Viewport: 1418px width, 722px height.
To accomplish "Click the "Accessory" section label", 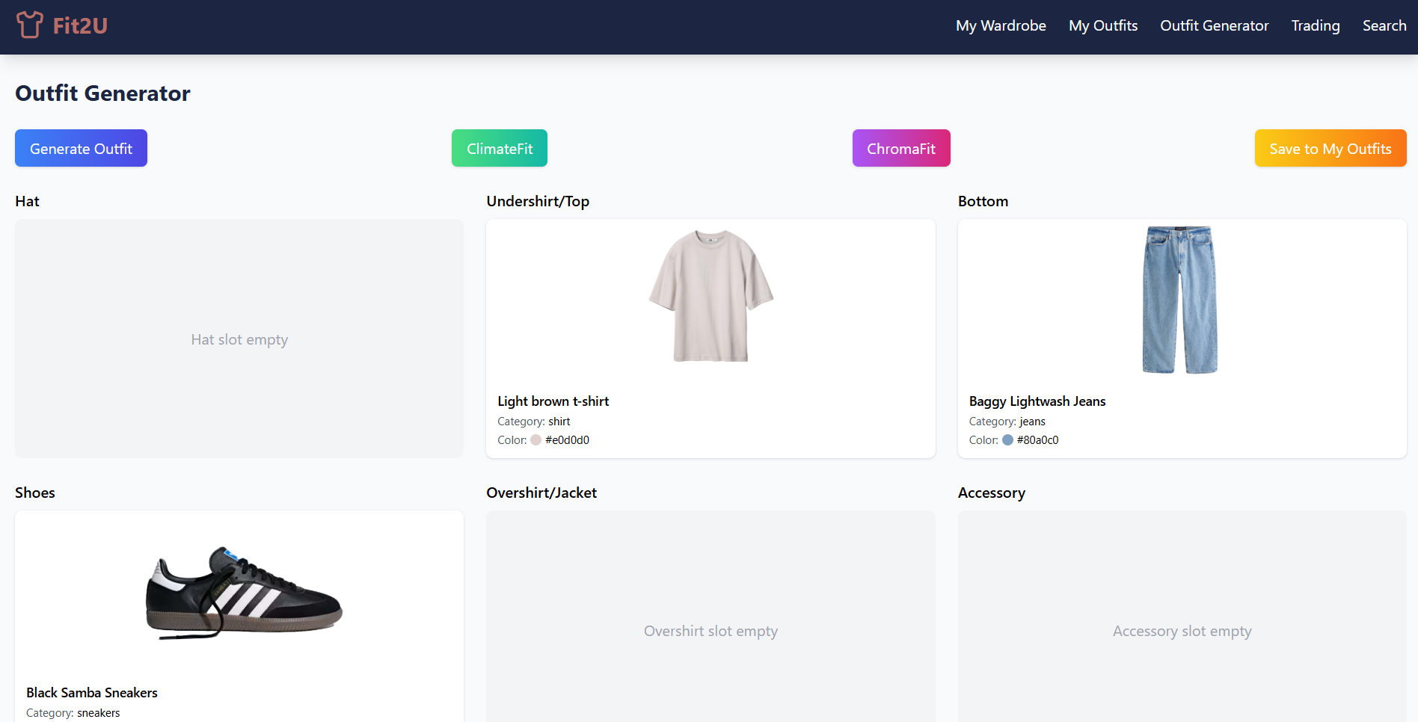I will point(992,493).
